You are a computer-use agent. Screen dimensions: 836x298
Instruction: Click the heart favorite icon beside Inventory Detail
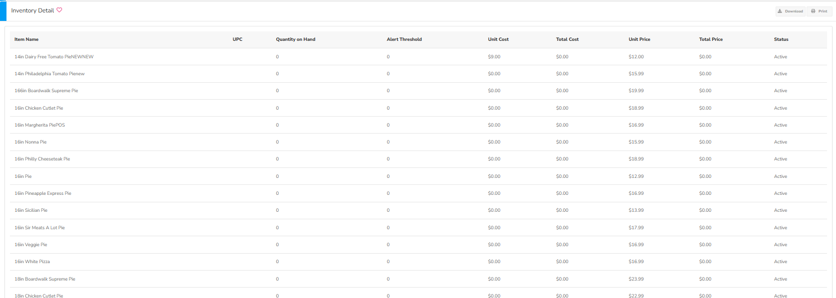[59, 10]
